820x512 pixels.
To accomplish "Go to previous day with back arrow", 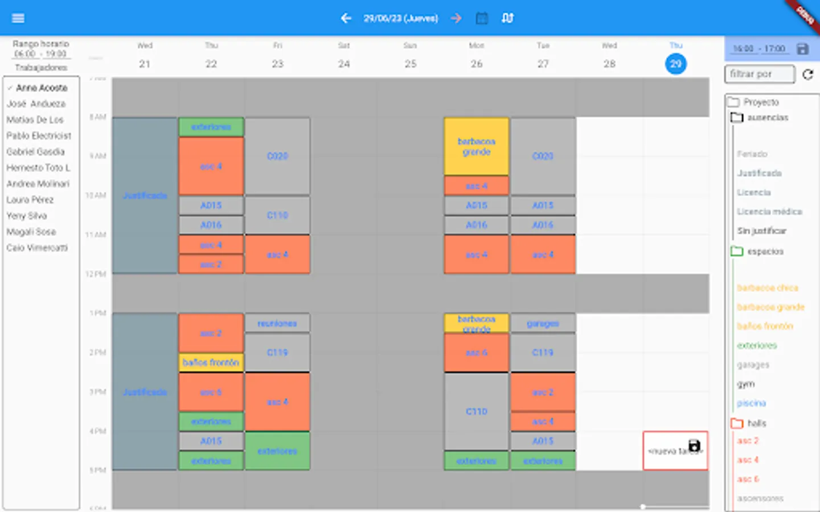I will 346,18.
